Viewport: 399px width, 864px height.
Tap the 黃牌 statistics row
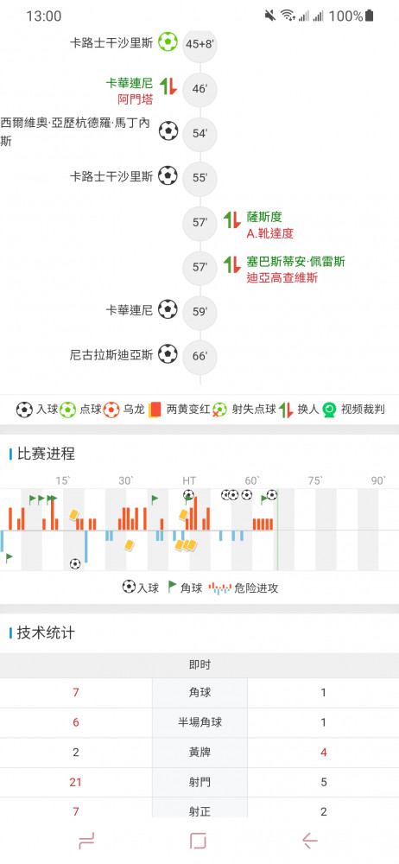[199, 753]
